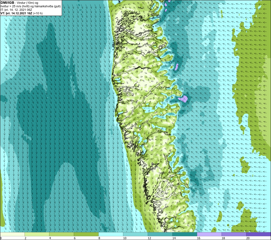Image resolution: width=271 pixels, height=240 pixels.
Task: Click the legend scale value '20'
Action: tap(248, 238)
